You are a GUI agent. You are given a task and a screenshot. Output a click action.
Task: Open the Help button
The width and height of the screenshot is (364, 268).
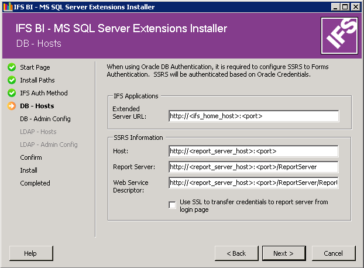tap(30, 253)
